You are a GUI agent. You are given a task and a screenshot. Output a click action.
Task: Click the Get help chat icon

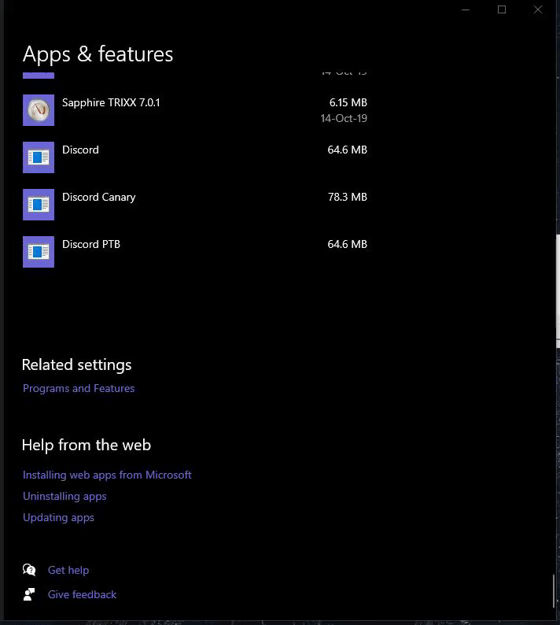(x=29, y=570)
